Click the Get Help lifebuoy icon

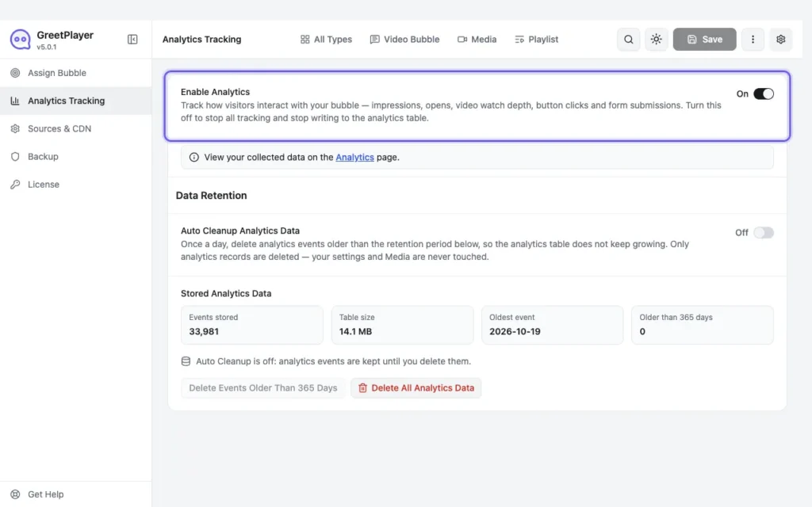pos(16,494)
